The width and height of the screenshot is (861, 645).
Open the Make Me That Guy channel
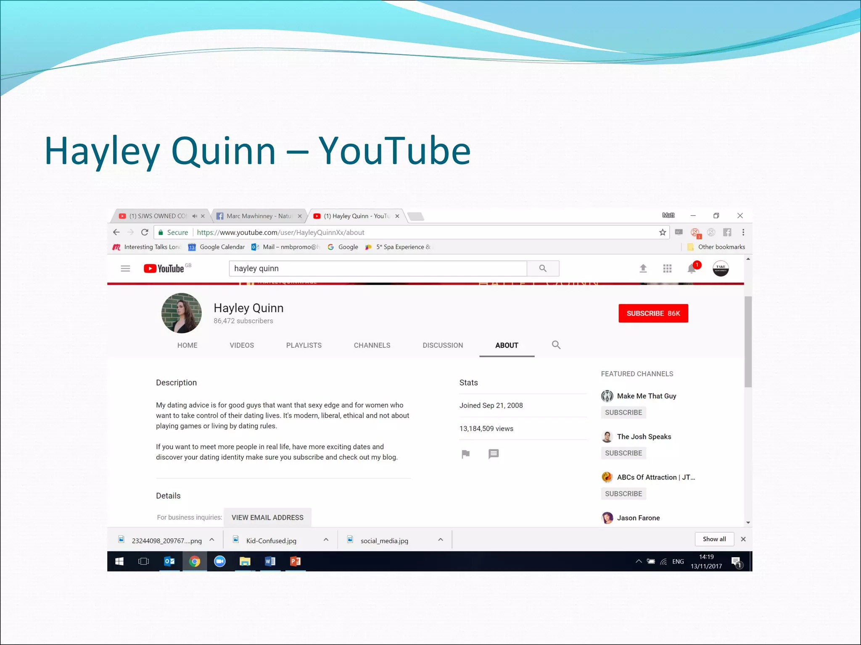(x=647, y=396)
